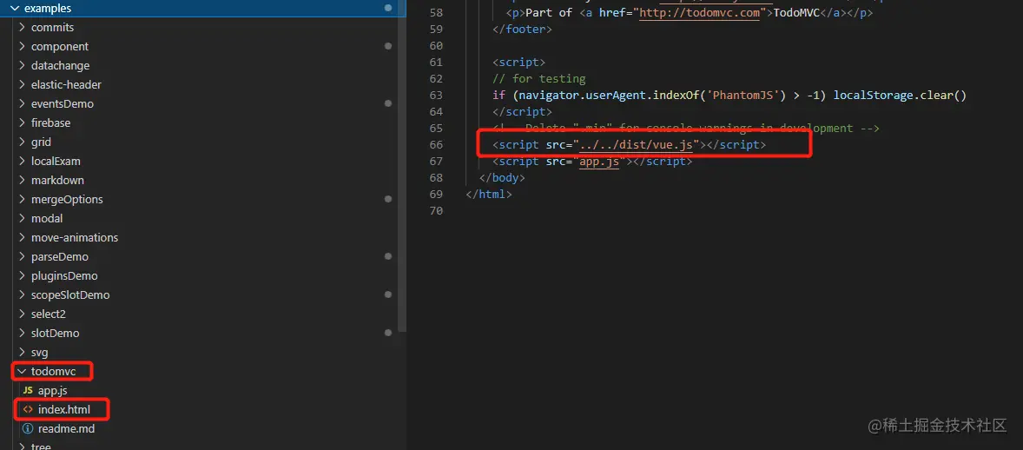Open the markdown folder
This screenshot has width=1023, height=450.
click(x=57, y=181)
